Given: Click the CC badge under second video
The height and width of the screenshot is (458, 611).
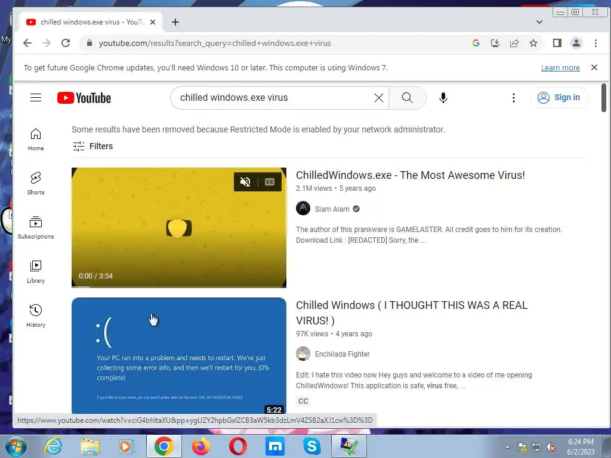Looking at the screenshot, I should click(x=303, y=401).
